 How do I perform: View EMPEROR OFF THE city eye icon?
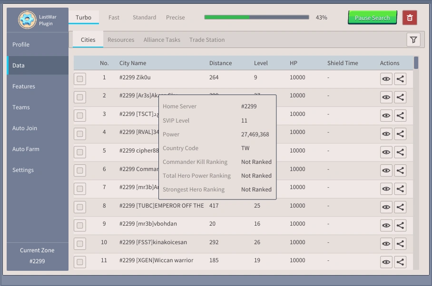(x=386, y=207)
